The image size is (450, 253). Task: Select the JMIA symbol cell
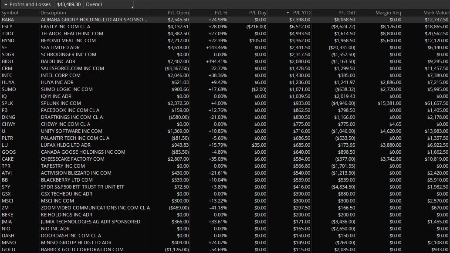[x=7, y=222]
